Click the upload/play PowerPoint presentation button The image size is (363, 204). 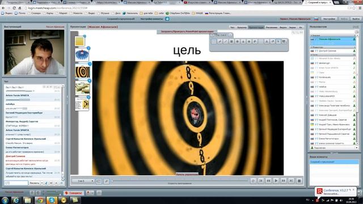pyautogui.click(x=187, y=32)
